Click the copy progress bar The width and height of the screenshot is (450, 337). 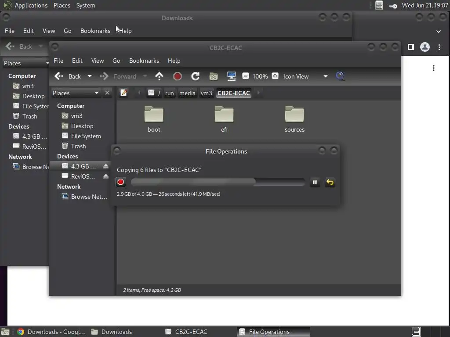pos(218,182)
